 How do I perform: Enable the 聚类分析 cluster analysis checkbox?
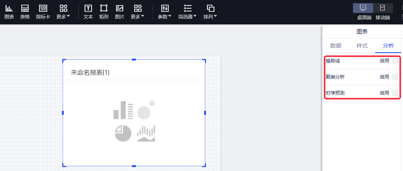tap(395, 77)
